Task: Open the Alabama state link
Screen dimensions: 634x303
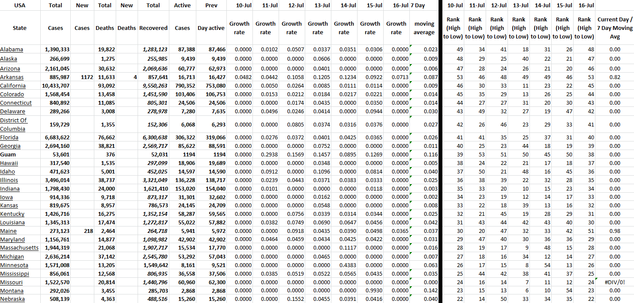Action: tap(12, 50)
